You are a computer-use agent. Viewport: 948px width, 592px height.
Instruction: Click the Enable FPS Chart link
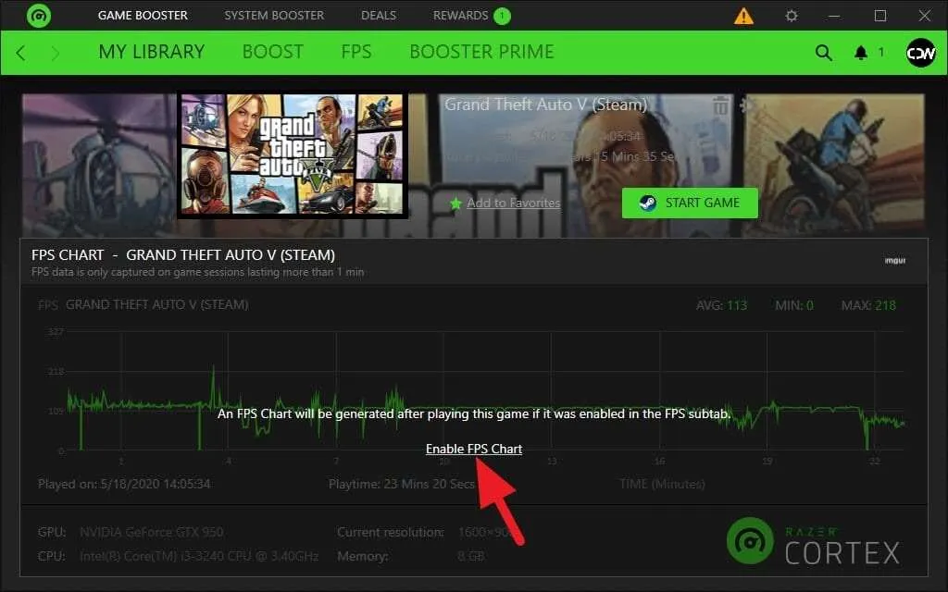coord(474,449)
